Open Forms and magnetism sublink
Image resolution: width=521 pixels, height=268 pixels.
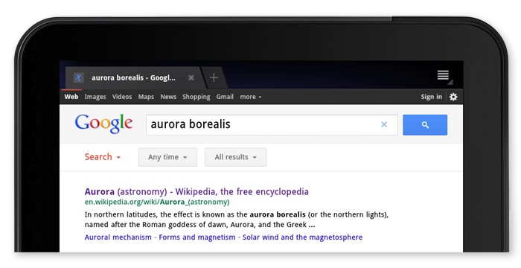pos(197,237)
